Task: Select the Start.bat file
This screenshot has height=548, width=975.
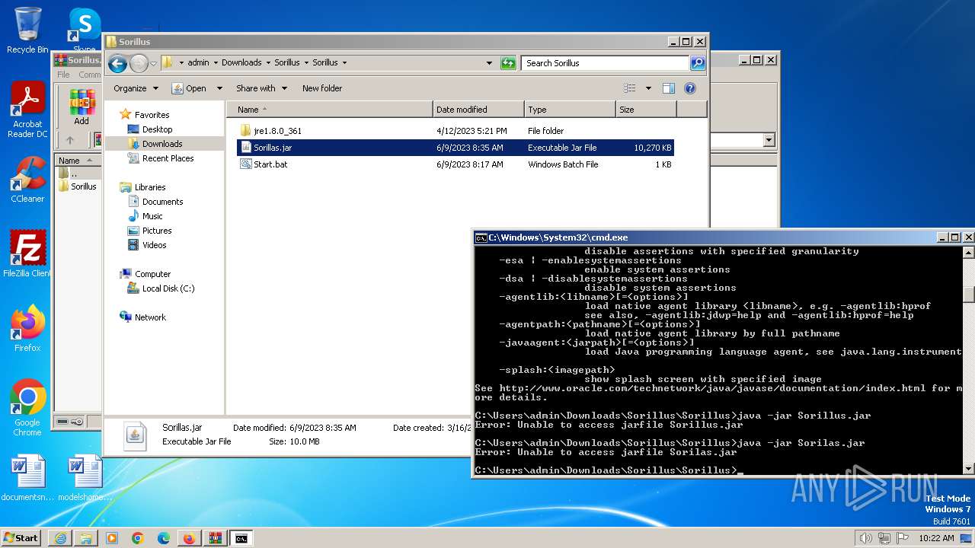Action: [456, 164]
